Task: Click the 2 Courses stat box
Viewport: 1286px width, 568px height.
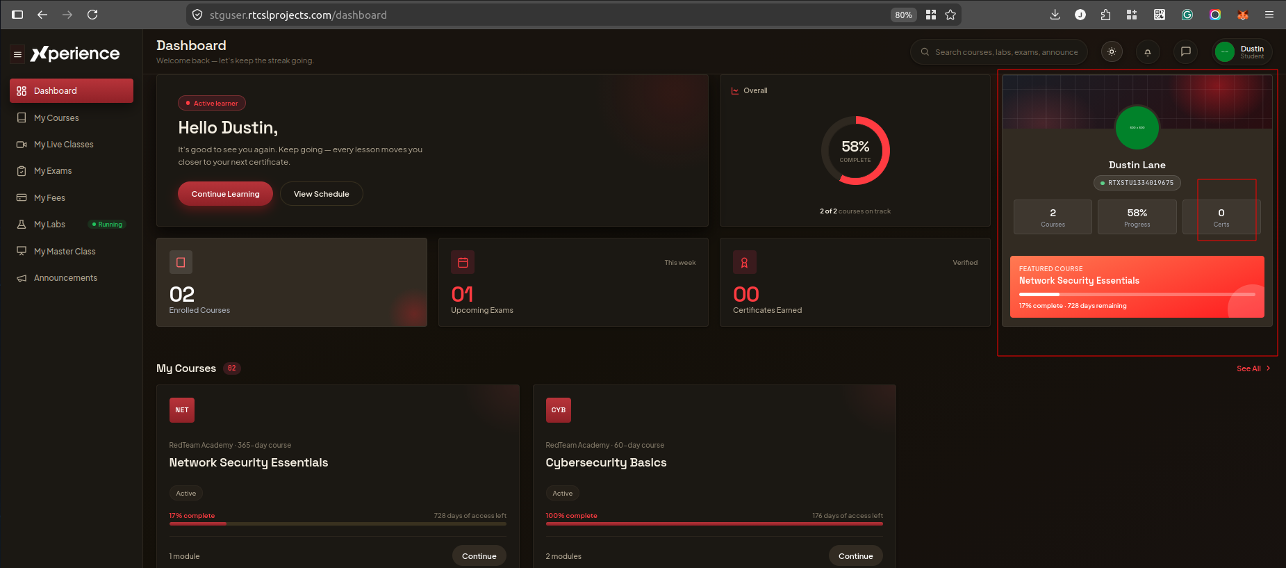Action: [1053, 217]
